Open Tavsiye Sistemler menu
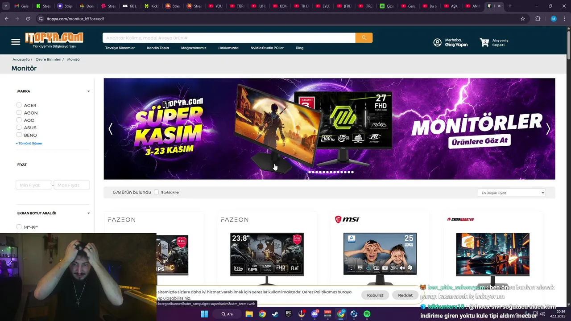 (x=120, y=48)
